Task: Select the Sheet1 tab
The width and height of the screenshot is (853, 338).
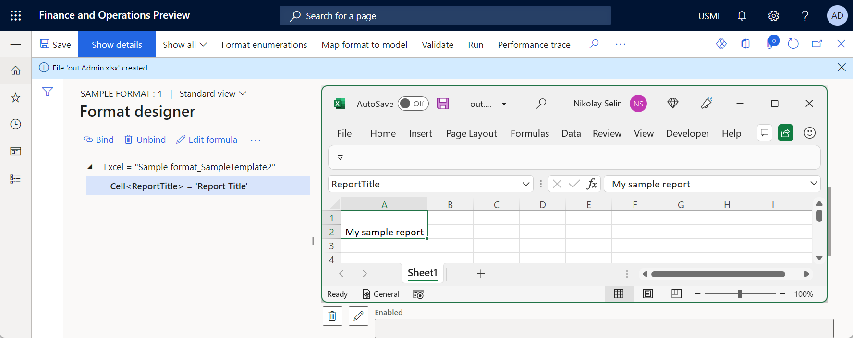Action: tap(423, 273)
